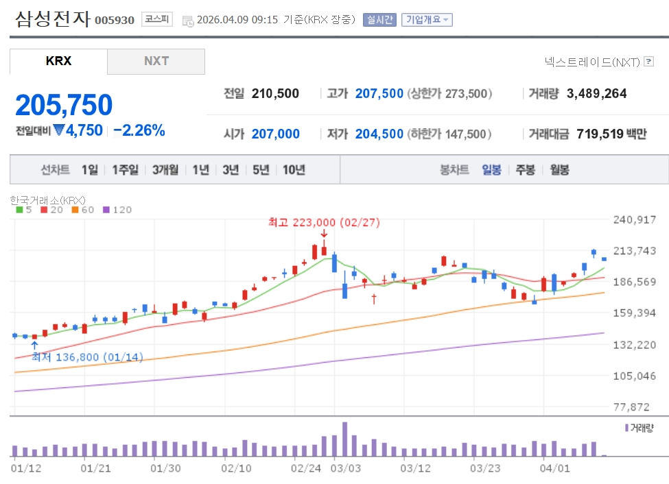The image size is (669, 484).
Task: Select the 주봉 weekly candle chart
Action: pyautogui.click(x=526, y=170)
